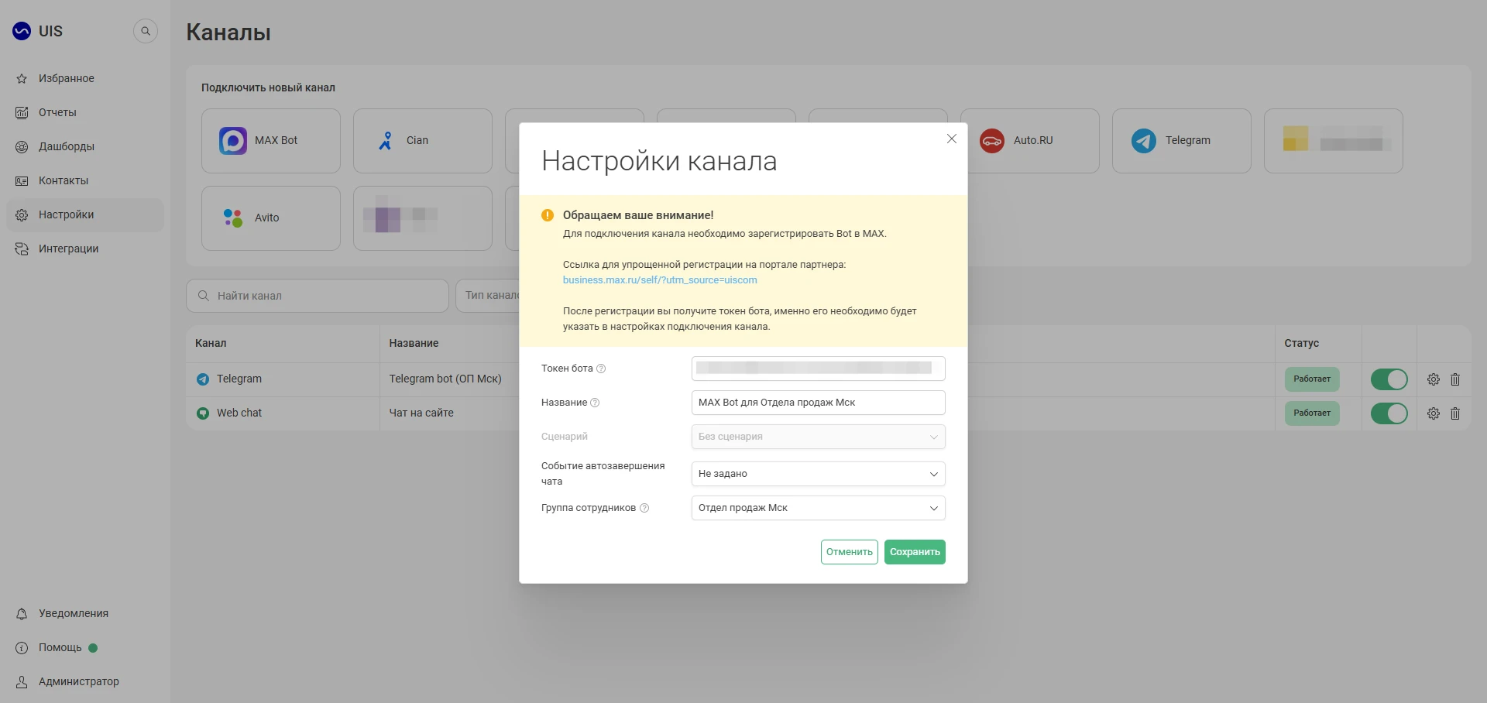
Task: Click the Сохранить button
Action: point(915,552)
